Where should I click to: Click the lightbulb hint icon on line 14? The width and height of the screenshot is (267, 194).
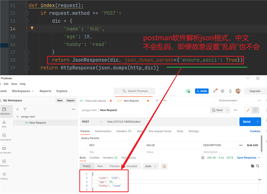32,28
